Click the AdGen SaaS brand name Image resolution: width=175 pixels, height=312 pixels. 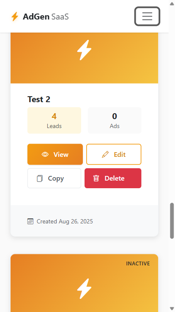(46, 17)
